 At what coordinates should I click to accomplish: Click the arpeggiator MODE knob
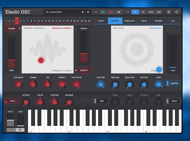(x=115, y=102)
